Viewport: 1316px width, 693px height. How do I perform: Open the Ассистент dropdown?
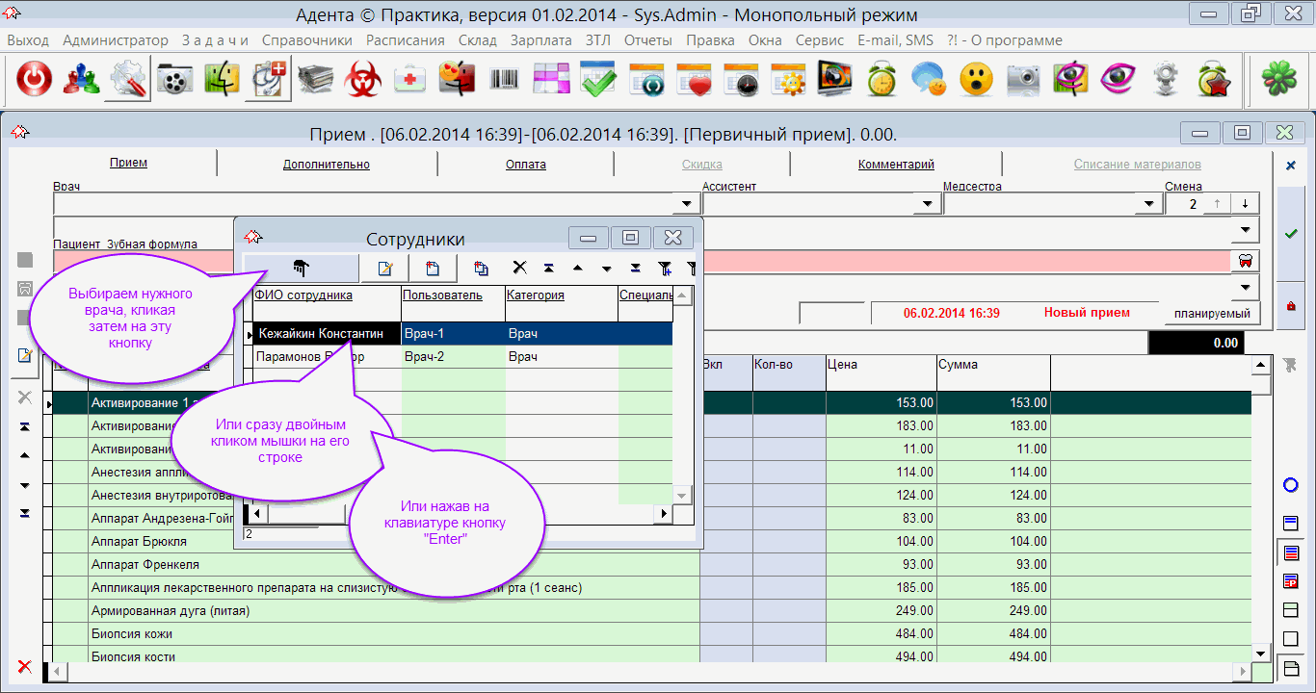(x=928, y=204)
